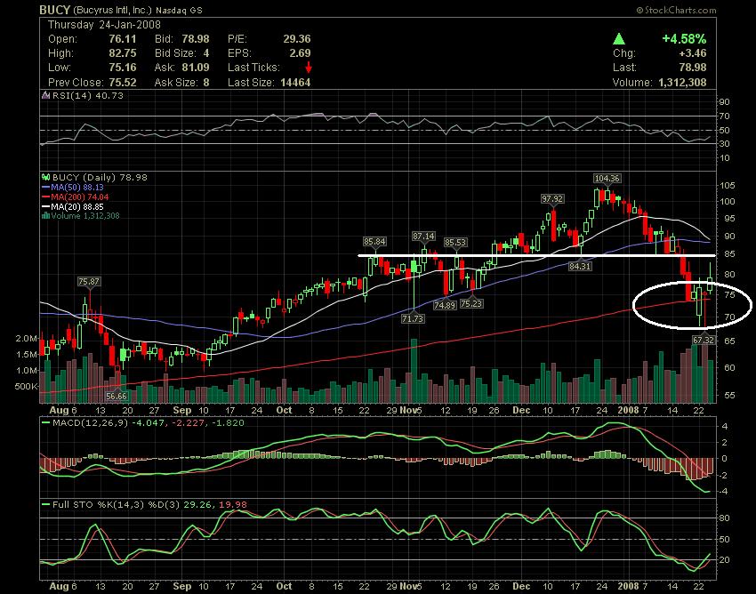Click the EPS value 2.69

(x=300, y=53)
